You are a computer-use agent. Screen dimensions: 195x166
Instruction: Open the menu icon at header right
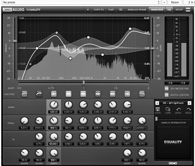(188, 10)
